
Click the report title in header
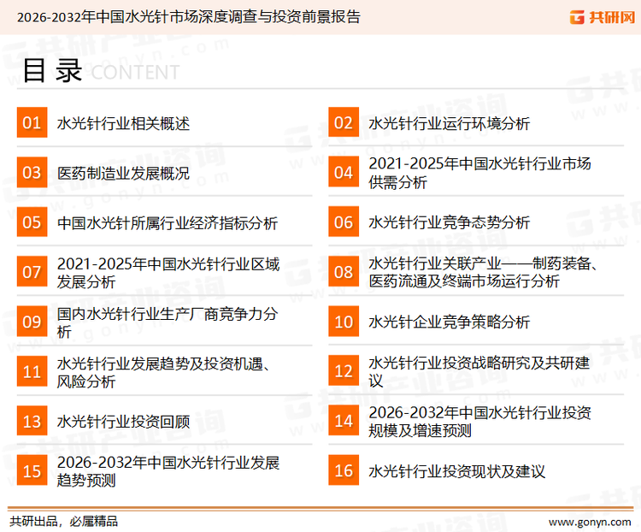pos(189,17)
